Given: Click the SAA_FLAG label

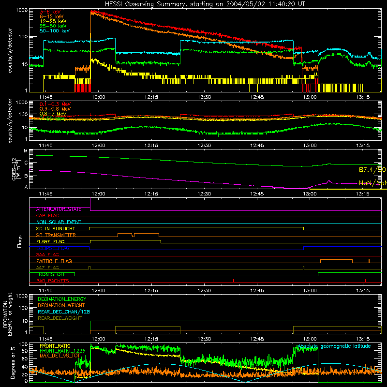Looking at the screenshot, I should click(47, 254).
